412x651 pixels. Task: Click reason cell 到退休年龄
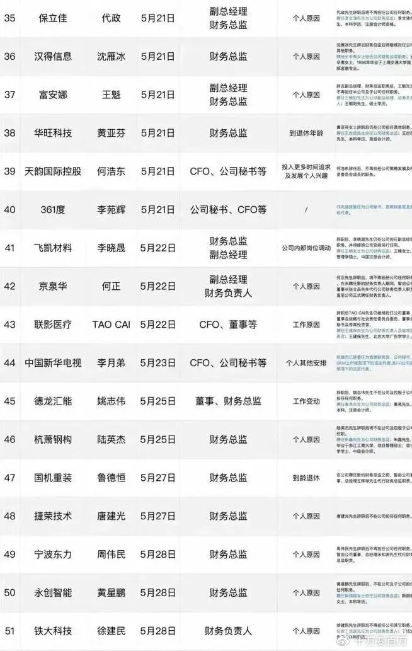pyautogui.click(x=306, y=133)
